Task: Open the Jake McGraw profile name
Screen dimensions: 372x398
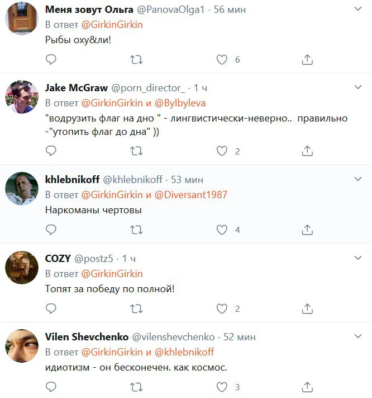Action: tap(76, 88)
